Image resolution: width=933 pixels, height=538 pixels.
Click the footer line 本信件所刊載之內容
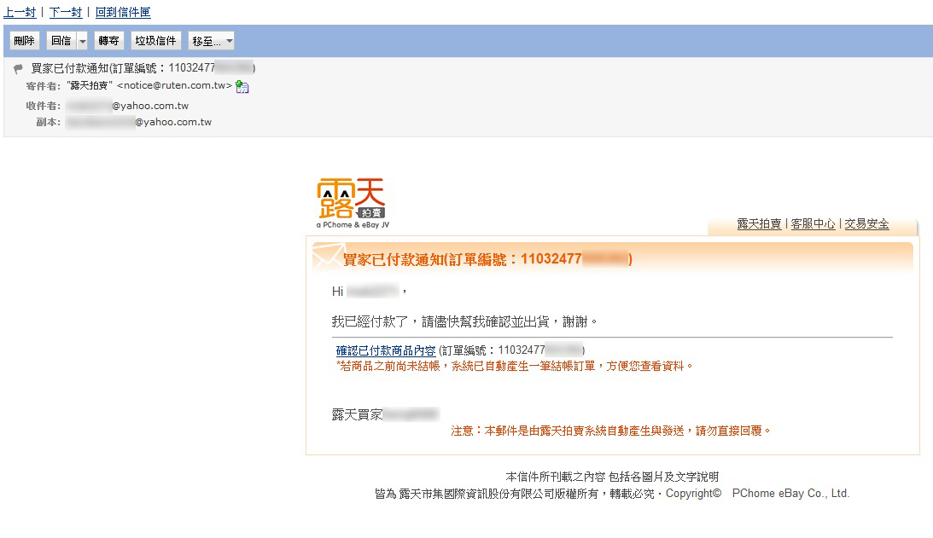[612, 477]
